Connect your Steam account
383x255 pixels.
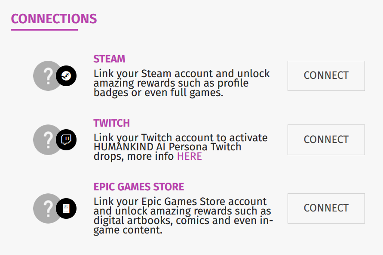click(x=326, y=76)
